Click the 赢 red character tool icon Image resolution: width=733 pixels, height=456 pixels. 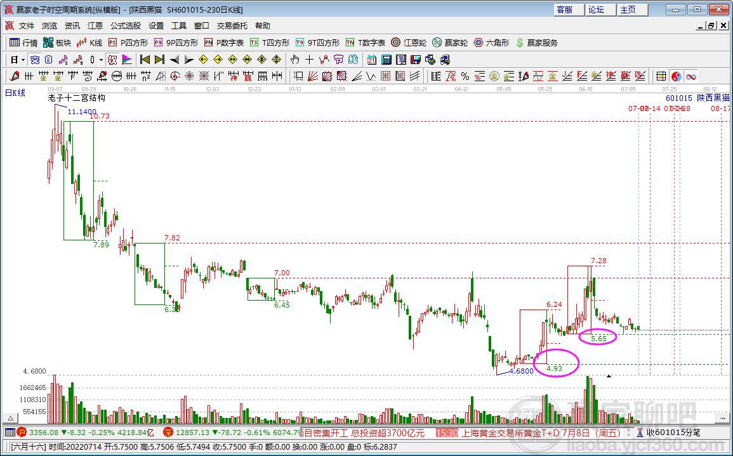coord(248,75)
